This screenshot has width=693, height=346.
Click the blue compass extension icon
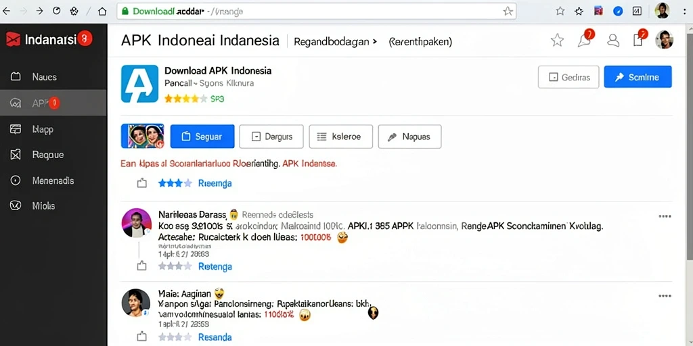pyautogui.click(x=617, y=11)
